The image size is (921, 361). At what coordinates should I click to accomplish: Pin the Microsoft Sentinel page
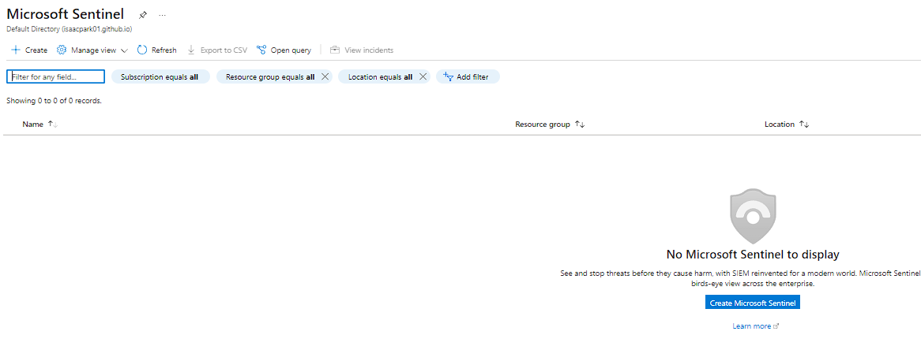pyautogui.click(x=143, y=15)
